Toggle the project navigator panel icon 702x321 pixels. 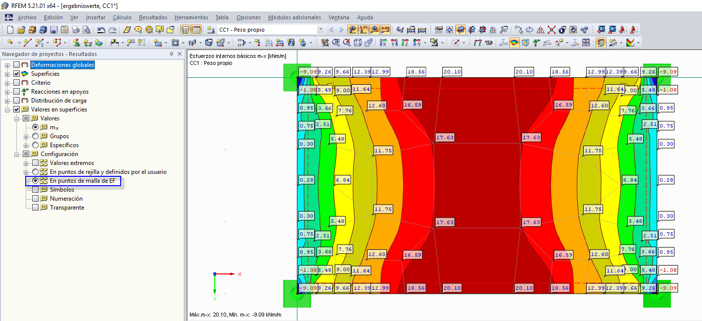point(185,30)
